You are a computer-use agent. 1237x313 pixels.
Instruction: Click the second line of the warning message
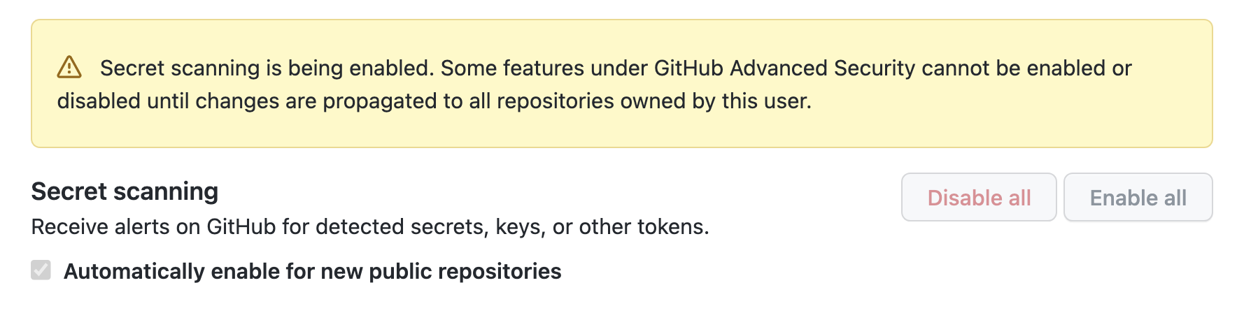click(x=434, y=101)
